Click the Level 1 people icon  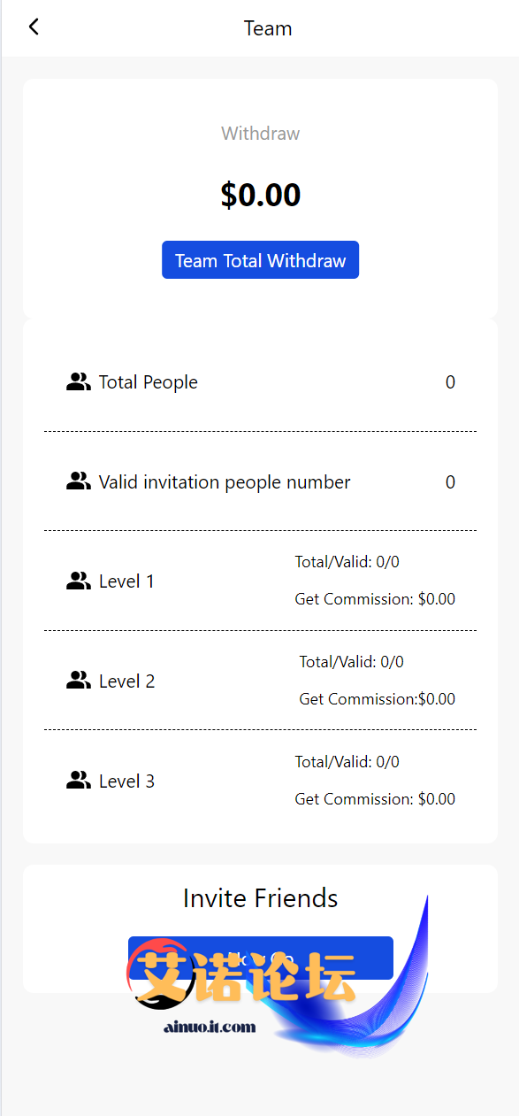click(79, 581)
